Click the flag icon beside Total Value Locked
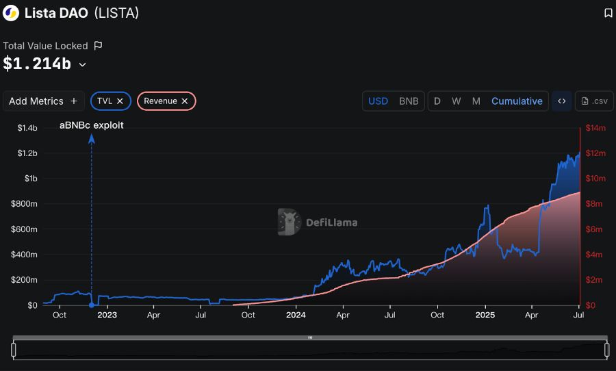Screen dimensions: 616x371 click(x=98, y=46)
